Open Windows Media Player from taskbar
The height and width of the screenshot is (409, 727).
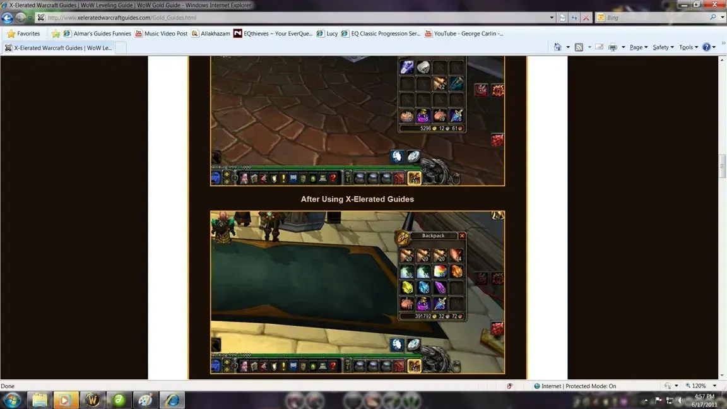(66, 400)
